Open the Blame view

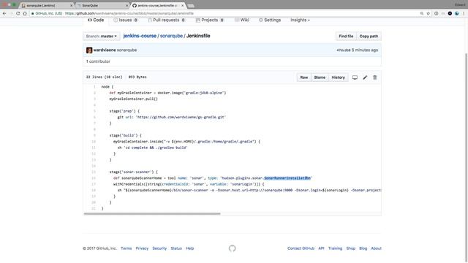tap(320, 77)
